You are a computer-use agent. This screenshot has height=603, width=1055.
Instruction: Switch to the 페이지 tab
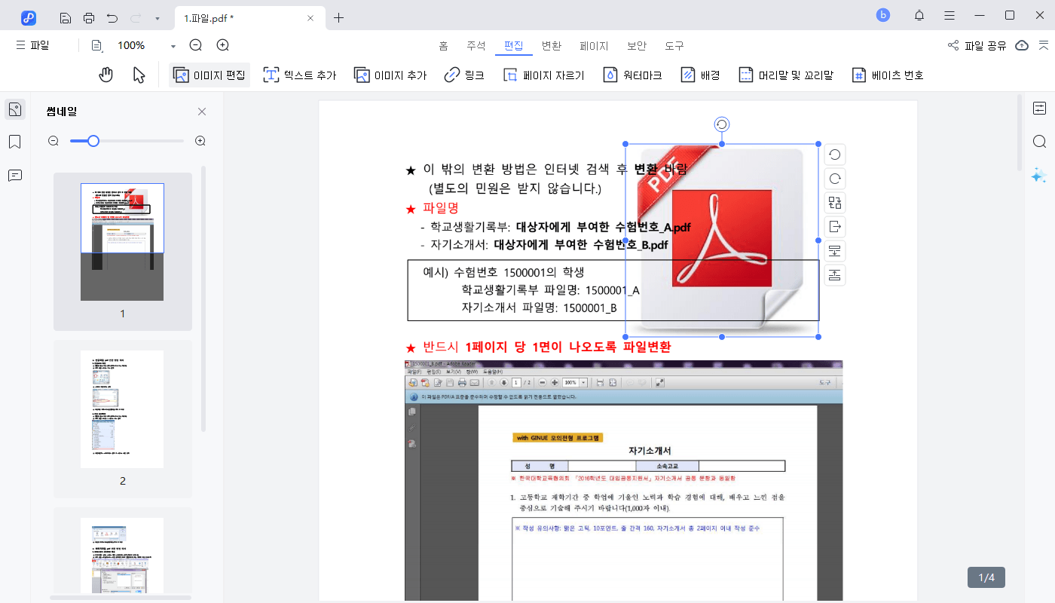594,45
